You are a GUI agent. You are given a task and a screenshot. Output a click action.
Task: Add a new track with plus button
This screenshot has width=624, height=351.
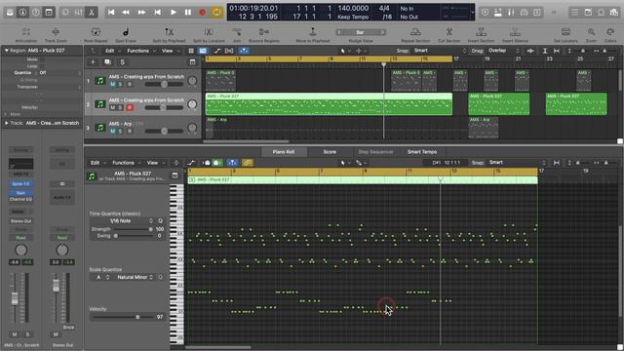(x=93, y=62)
